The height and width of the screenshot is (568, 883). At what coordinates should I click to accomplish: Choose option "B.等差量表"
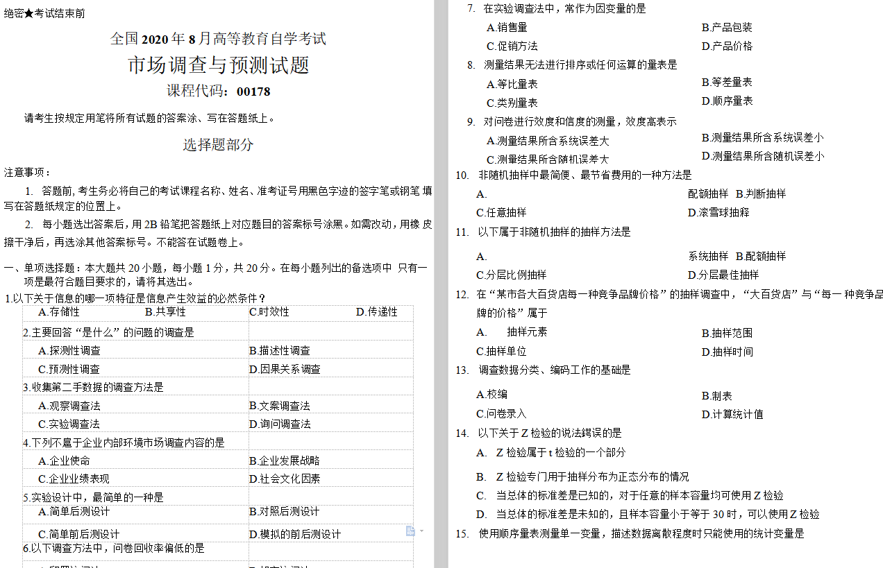point(727,83)
